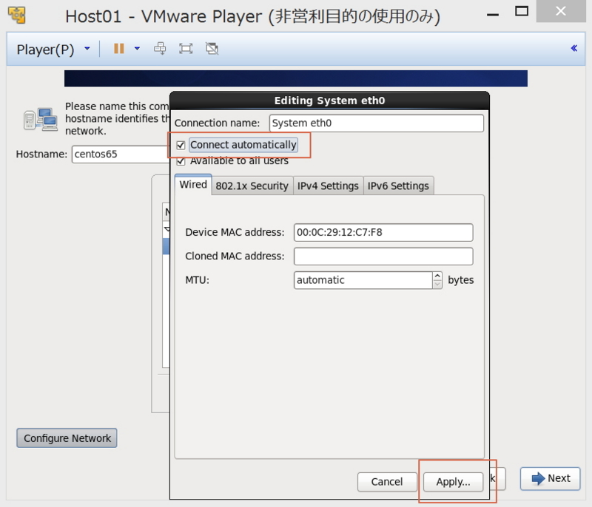
Task: Edit the Hostname field
Action: (121, 154)
